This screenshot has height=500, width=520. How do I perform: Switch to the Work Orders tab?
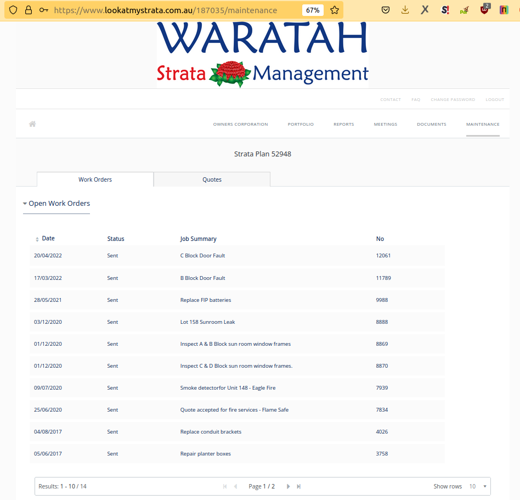[x=95, y=179]
